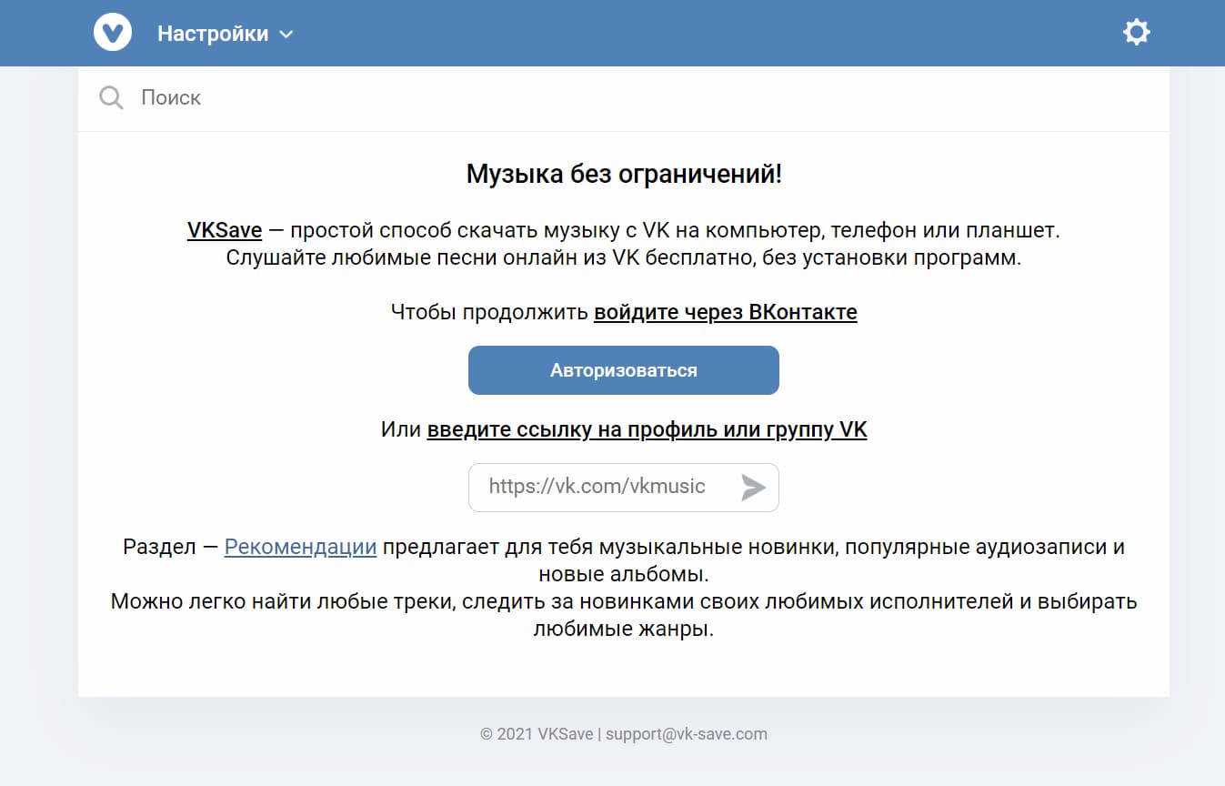Click введите ссылку на профиль link
This screenshot has width=1225, height=786.
pyautogui.click(x=648, y=428)
